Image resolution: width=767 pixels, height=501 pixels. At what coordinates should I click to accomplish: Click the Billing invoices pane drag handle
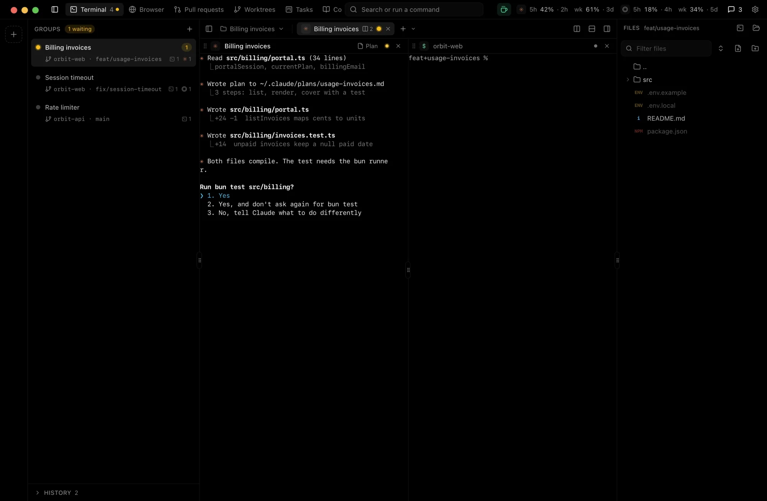[205, 46]
